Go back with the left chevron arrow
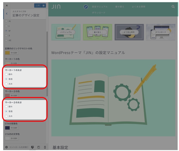179x151 pixels. [7, 14]
